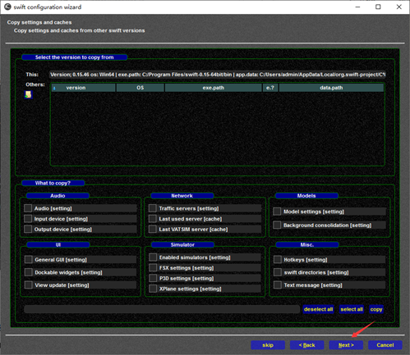Sort table by OS column header
The image size is (410, 355).
pyautogui.click(x=141, y=88)
